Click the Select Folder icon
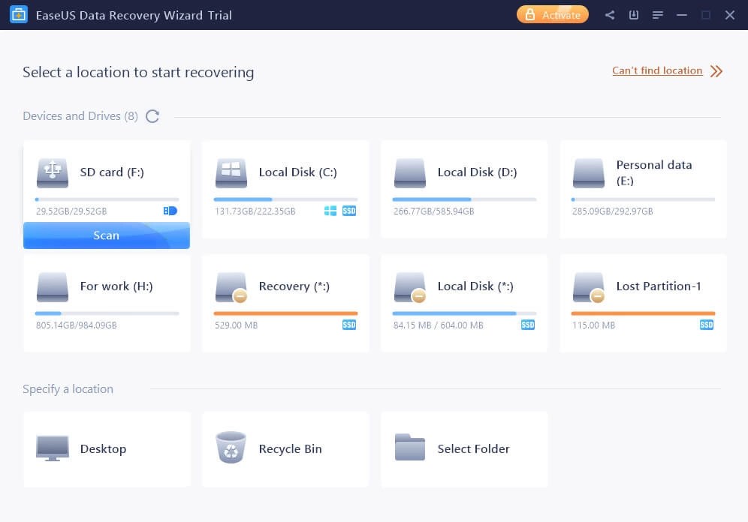The width and height of the screenshot is (748, 522). 409,448
